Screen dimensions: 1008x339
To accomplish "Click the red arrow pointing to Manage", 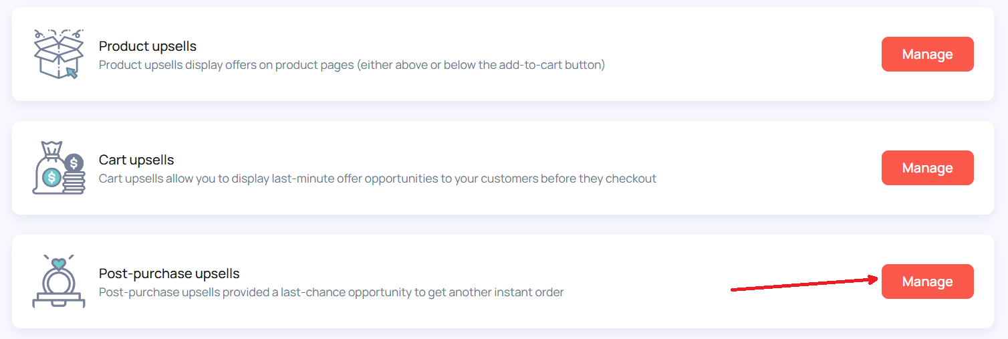I will (804, 284).
